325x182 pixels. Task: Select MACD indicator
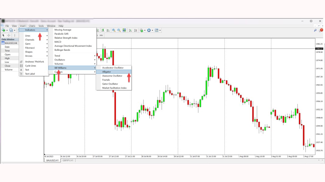(x=72, y=42)
